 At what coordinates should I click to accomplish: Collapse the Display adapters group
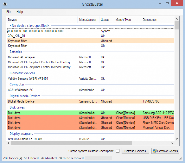point(21,133)
